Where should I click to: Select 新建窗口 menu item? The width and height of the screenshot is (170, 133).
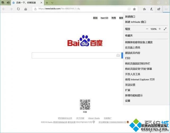(130, 16)
